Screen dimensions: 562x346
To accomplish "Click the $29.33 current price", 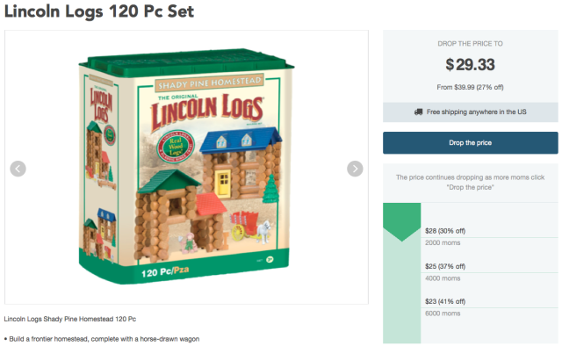I will [x=471, y=64].
